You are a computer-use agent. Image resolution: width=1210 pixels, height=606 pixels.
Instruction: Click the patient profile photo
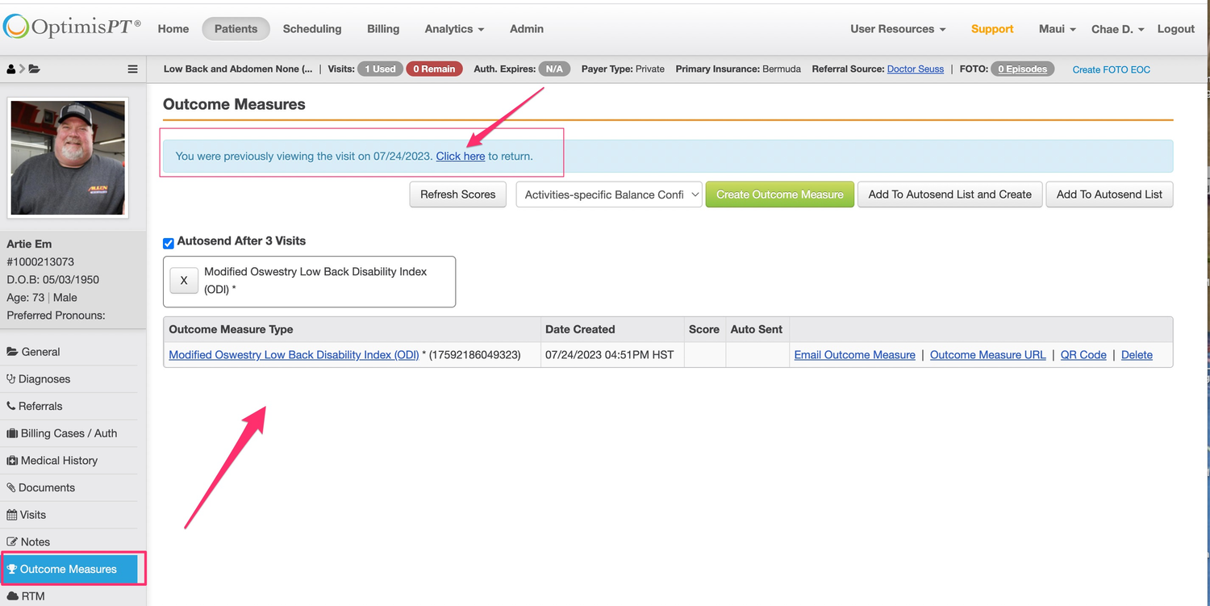click(68, 158)
